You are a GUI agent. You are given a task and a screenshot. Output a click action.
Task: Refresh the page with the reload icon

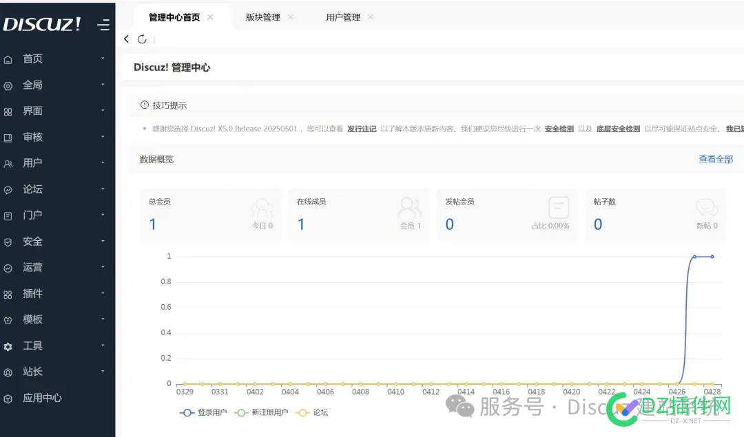pyautogui.click(x=142, y=39)
